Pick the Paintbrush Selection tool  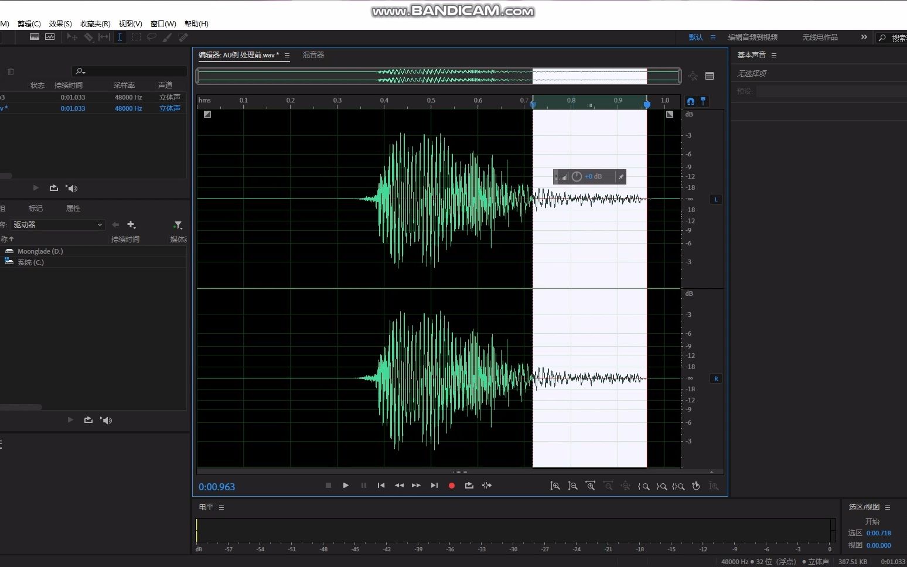coord(167,37)
